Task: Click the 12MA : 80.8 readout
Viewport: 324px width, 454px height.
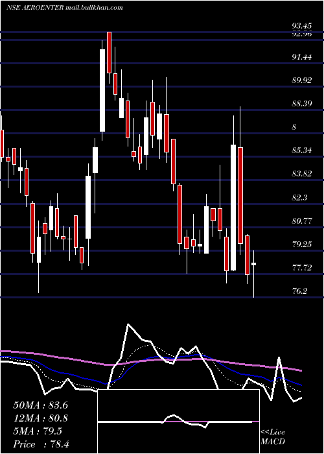Action: click(40, 418)
